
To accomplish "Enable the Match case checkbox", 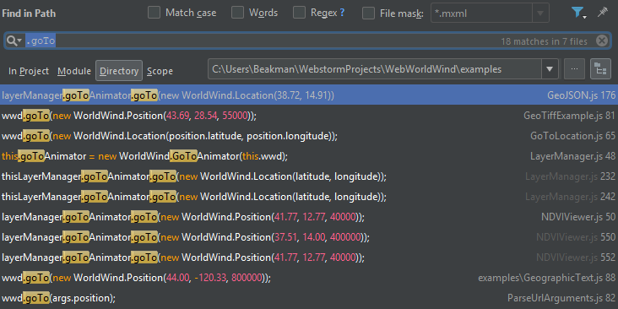I will (154, 13).
